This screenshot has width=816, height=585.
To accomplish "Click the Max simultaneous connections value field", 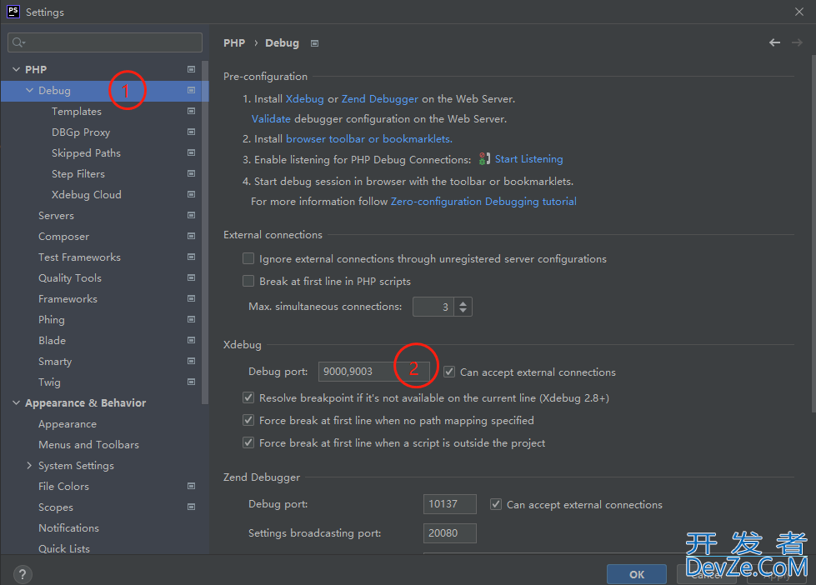I will [x=433, y=307].
